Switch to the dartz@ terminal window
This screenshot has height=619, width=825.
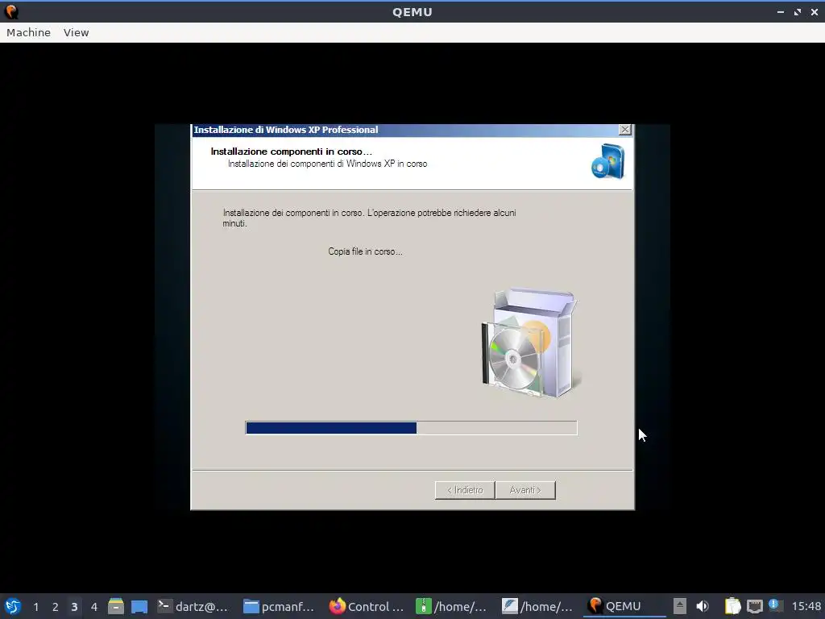click(x=193, y=606)
